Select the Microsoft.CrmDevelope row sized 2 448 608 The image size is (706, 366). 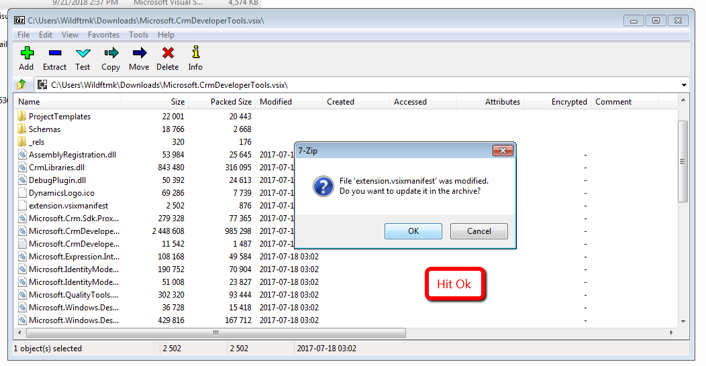pos(346,231)
